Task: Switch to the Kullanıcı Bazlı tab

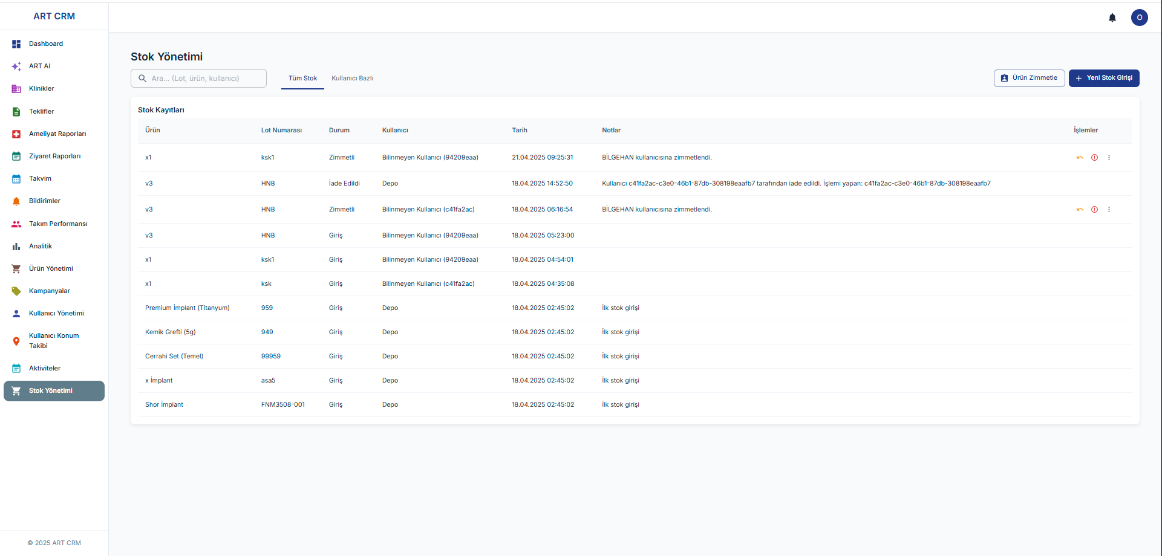Action: click(x=352, y=79)
